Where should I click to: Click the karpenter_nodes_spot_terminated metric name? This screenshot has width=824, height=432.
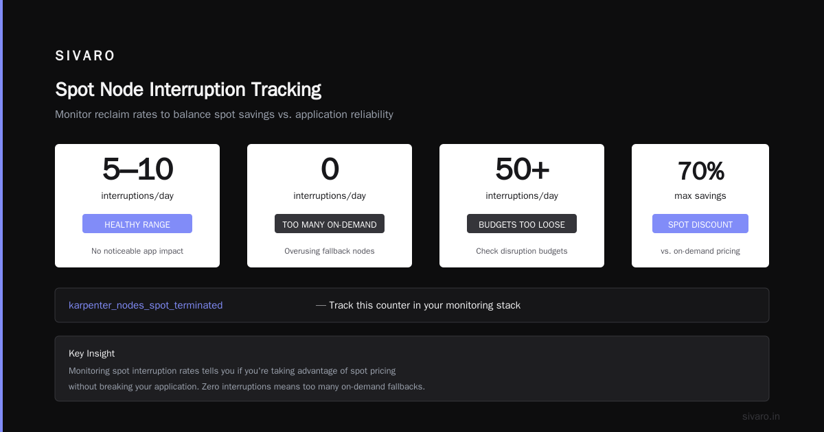[x=146, y=305]
